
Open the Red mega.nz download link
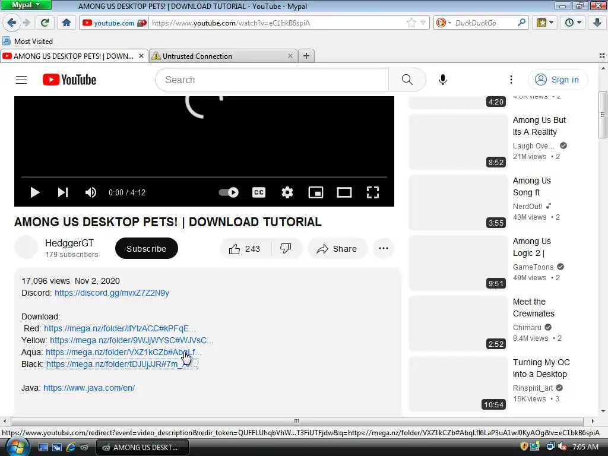click(x=120, y=328)
